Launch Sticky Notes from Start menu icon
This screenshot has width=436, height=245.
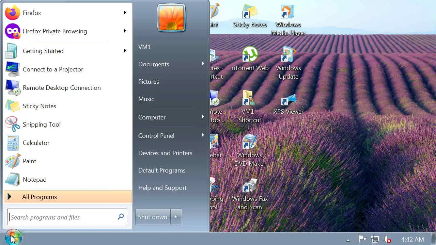(13, 106)
